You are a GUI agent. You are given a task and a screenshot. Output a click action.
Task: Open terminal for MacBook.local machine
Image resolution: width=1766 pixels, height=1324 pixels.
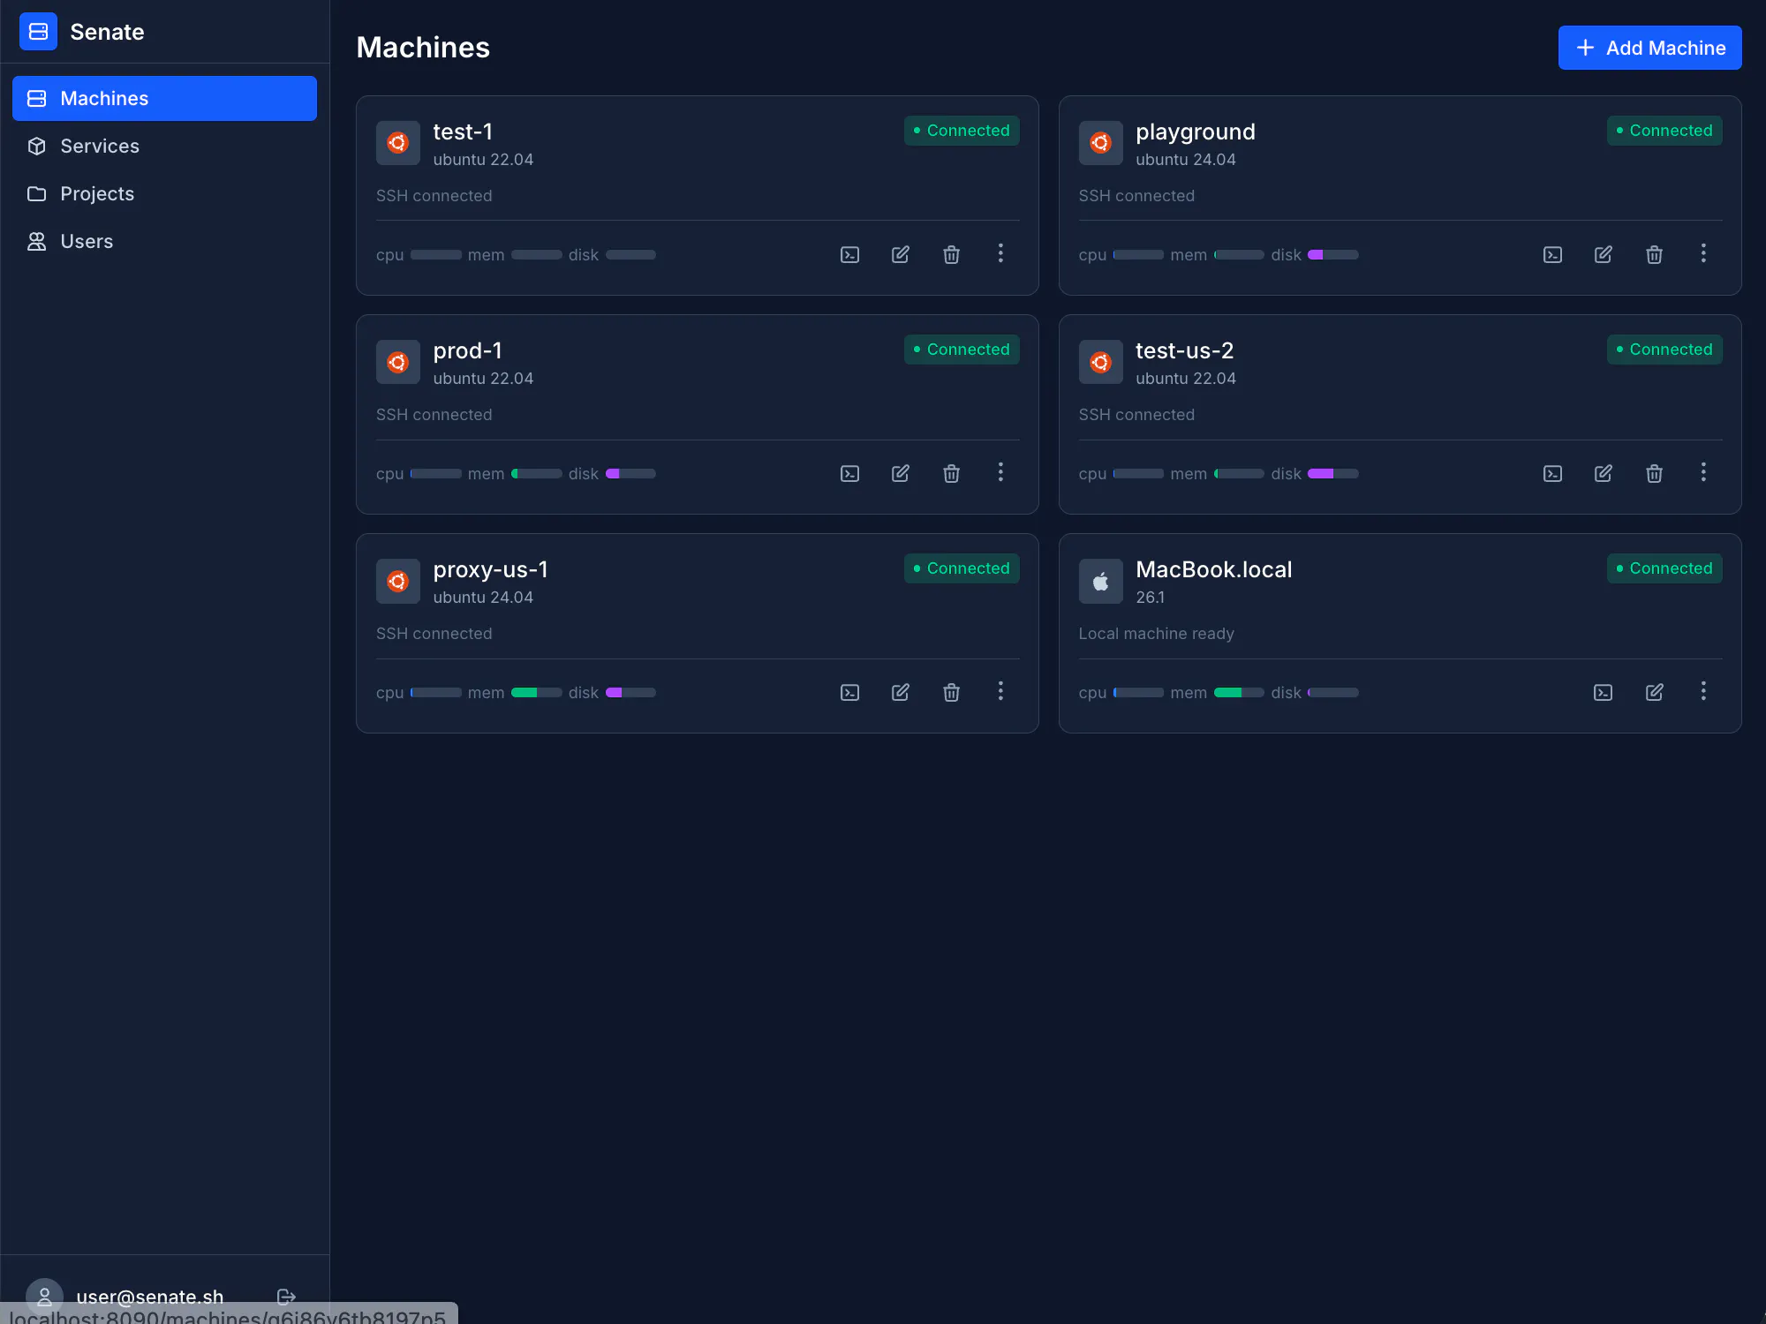(1603, 692)
